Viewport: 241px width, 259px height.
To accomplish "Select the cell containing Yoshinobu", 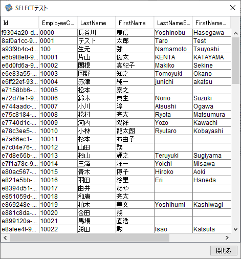I will tap(173, 33).
